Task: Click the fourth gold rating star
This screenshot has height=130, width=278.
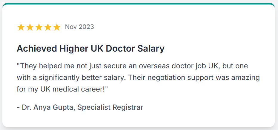Action: [48, 27]
